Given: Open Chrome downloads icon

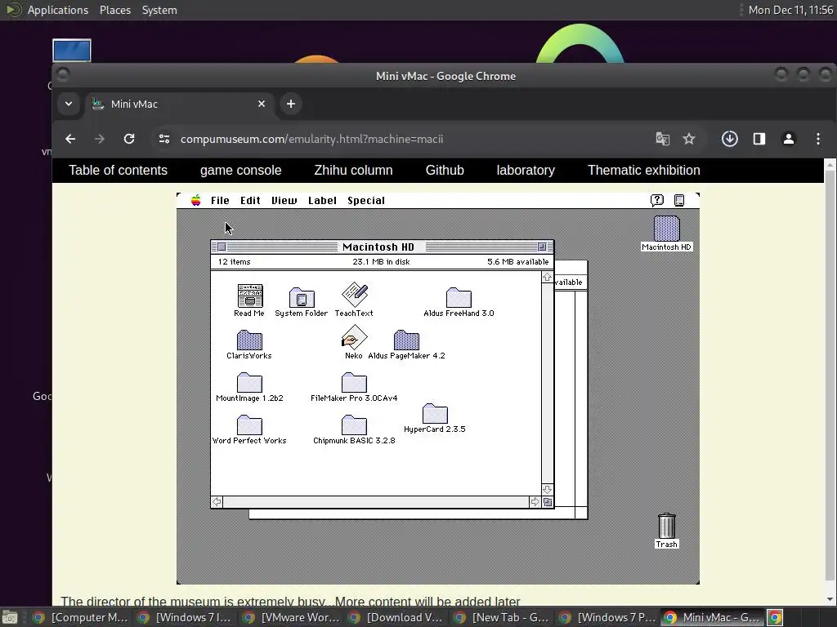Looking at the screenshot, I should 730,139.
